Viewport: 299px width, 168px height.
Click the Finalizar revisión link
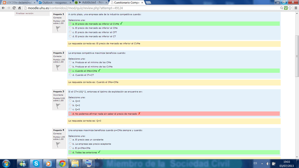point(25,13)
